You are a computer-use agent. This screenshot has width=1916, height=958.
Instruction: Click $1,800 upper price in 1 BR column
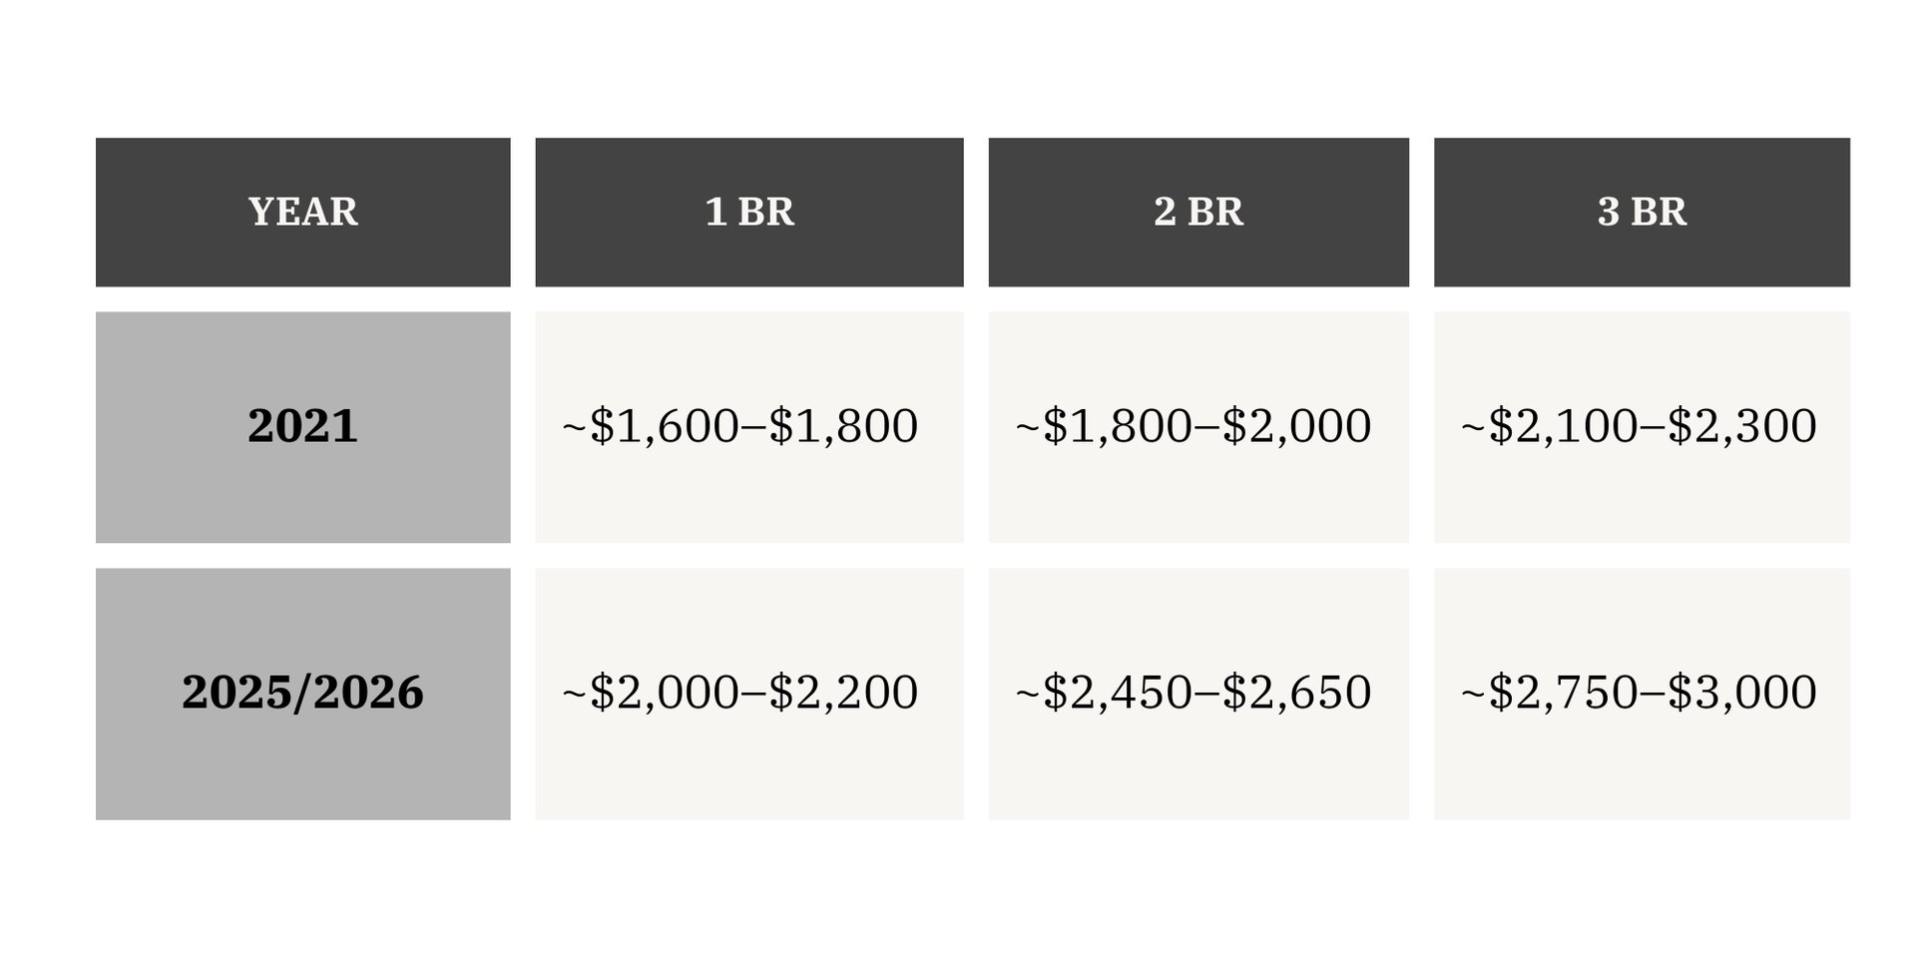pyautogui.click(x=843, y=426)
